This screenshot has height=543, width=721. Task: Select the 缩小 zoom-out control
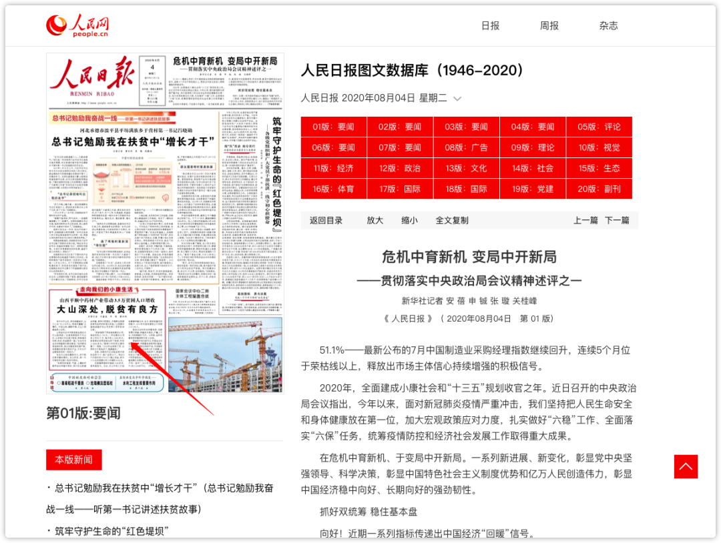[x=409, y=220]
